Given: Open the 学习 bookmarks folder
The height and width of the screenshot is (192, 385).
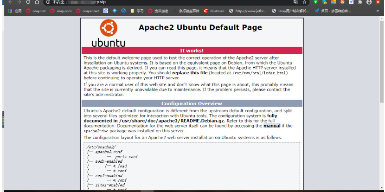Looking at the screenshot, I should [x=137, y=11].
